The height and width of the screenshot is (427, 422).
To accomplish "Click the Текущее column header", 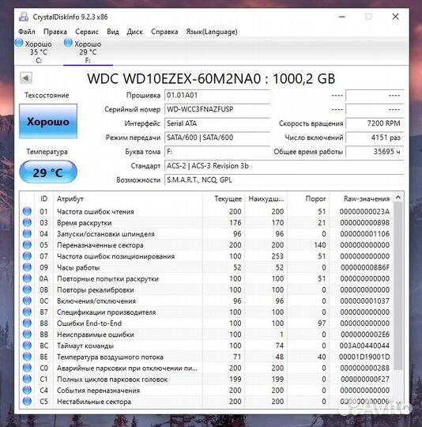I will [224, 198].
